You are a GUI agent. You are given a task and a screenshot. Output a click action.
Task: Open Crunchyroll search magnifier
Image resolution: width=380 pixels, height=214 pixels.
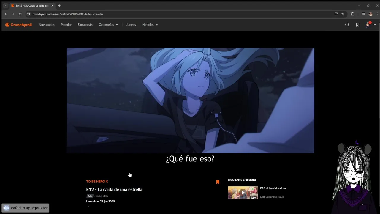point(347,25)
